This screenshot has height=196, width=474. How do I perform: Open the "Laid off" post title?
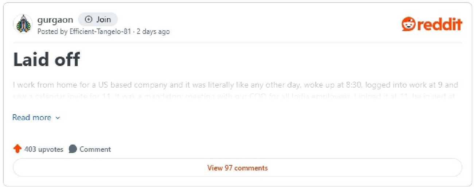[46, 59]
